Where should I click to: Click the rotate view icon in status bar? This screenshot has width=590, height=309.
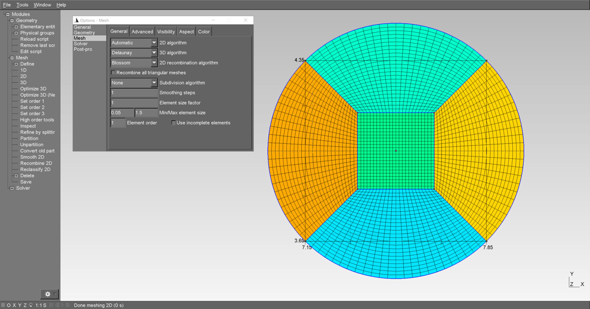point(31,305)
